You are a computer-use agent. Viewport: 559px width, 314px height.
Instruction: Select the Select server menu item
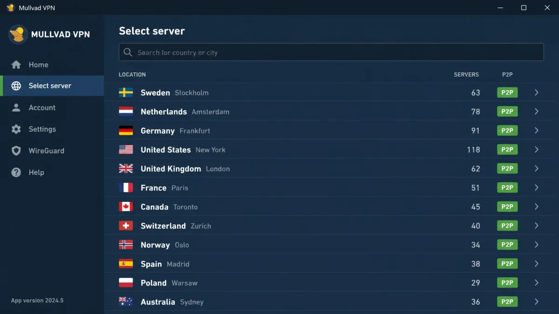coord(52,86)
